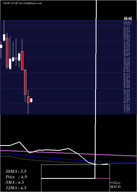Screen dimensions: 137x192
Task: Click the <<Live MACD label
Action: (115, 185)
